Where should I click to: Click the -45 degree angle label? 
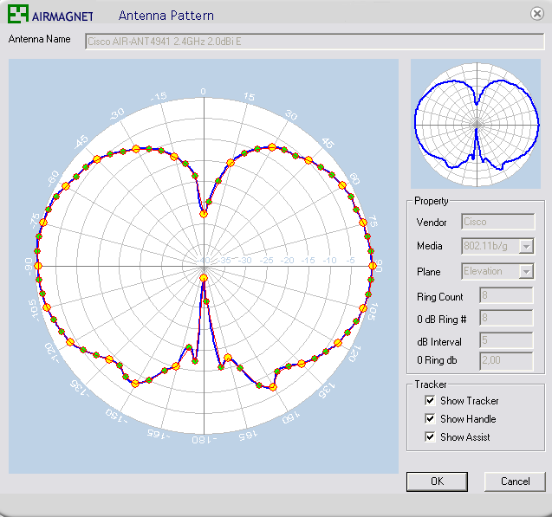[x=81, y=142]
